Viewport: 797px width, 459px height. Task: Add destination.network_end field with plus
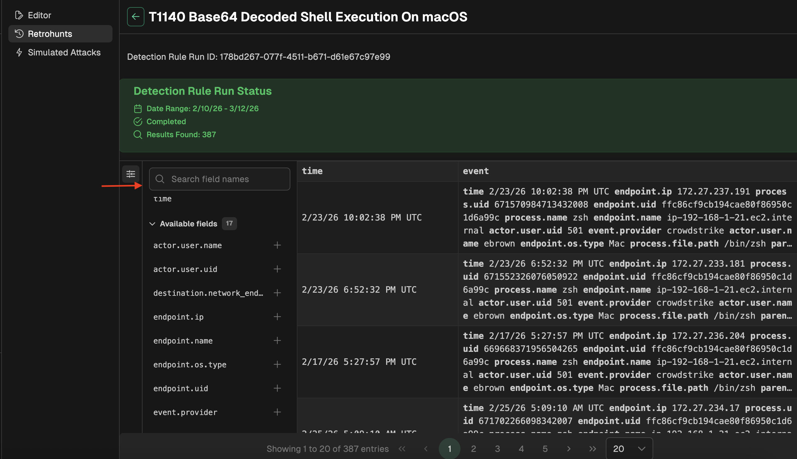[x=277, y=293]
